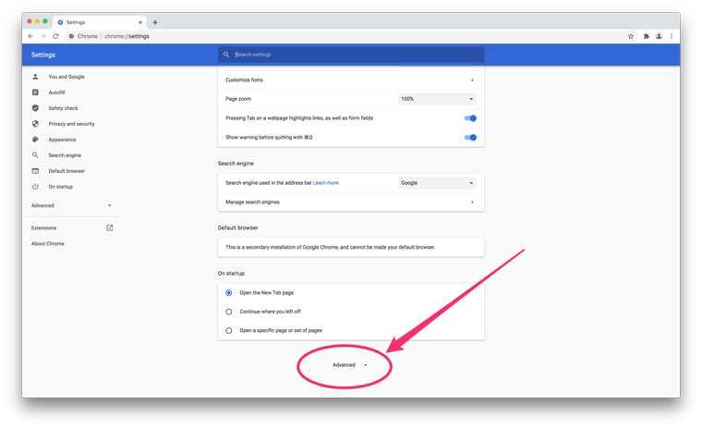The height and width of the screenshot is (429, 702).
Task: Open new tab with plus button
Action: (x=155, y=22)
